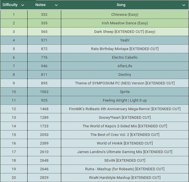Screen dimensions: 189x182
Task: Click the Song column header label
Action: [x=121, y=5]
